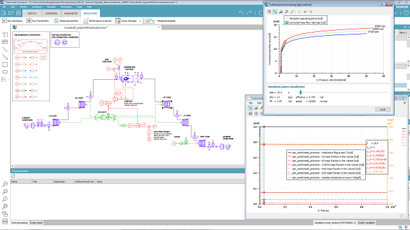Click the stacked panels icon in left sidebar

[4, 222]
